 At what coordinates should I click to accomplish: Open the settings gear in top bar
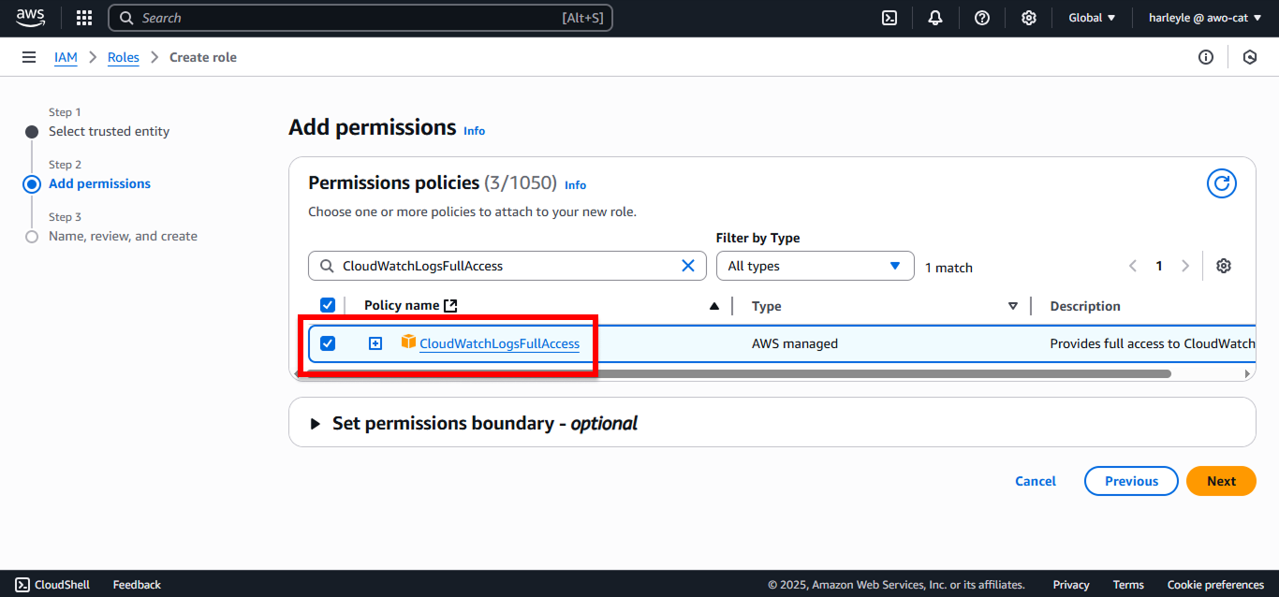tap(1029, 18)
